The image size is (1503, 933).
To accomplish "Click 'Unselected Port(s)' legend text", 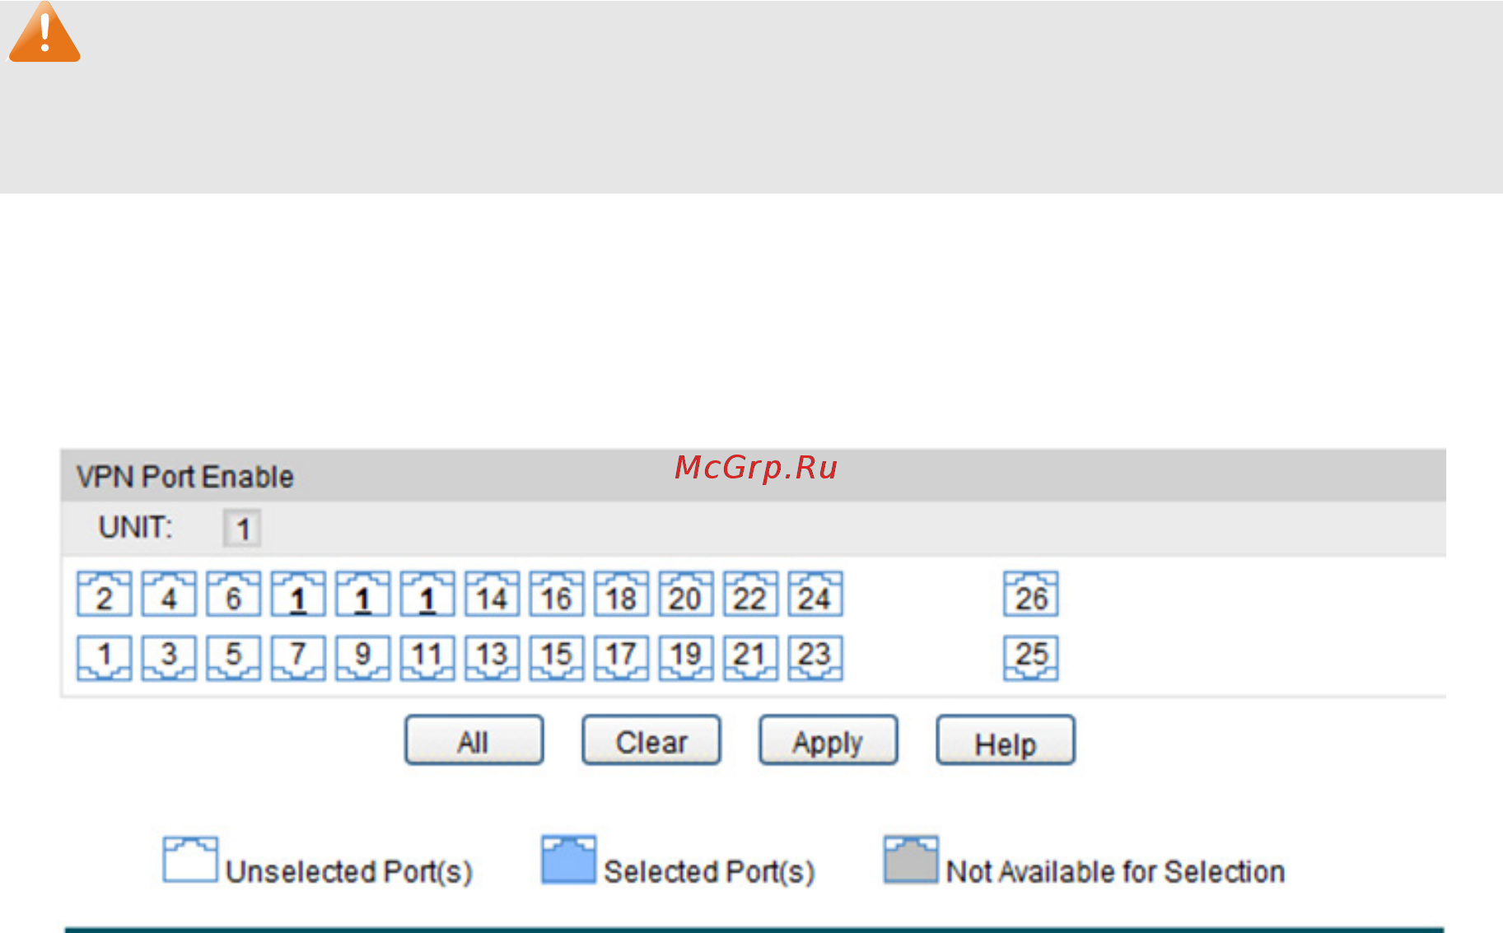I will (x=349, y=871).
